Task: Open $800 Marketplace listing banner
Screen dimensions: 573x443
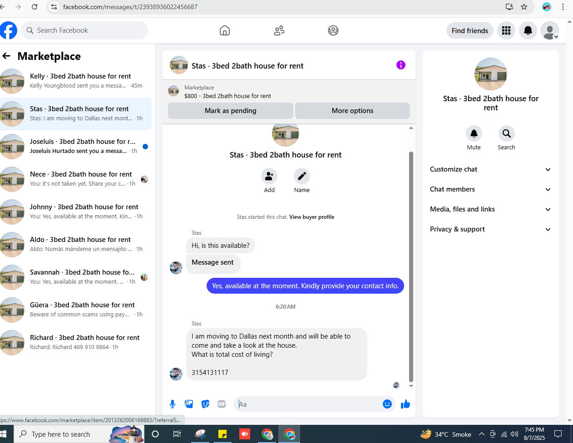Action: coord(289,91)
